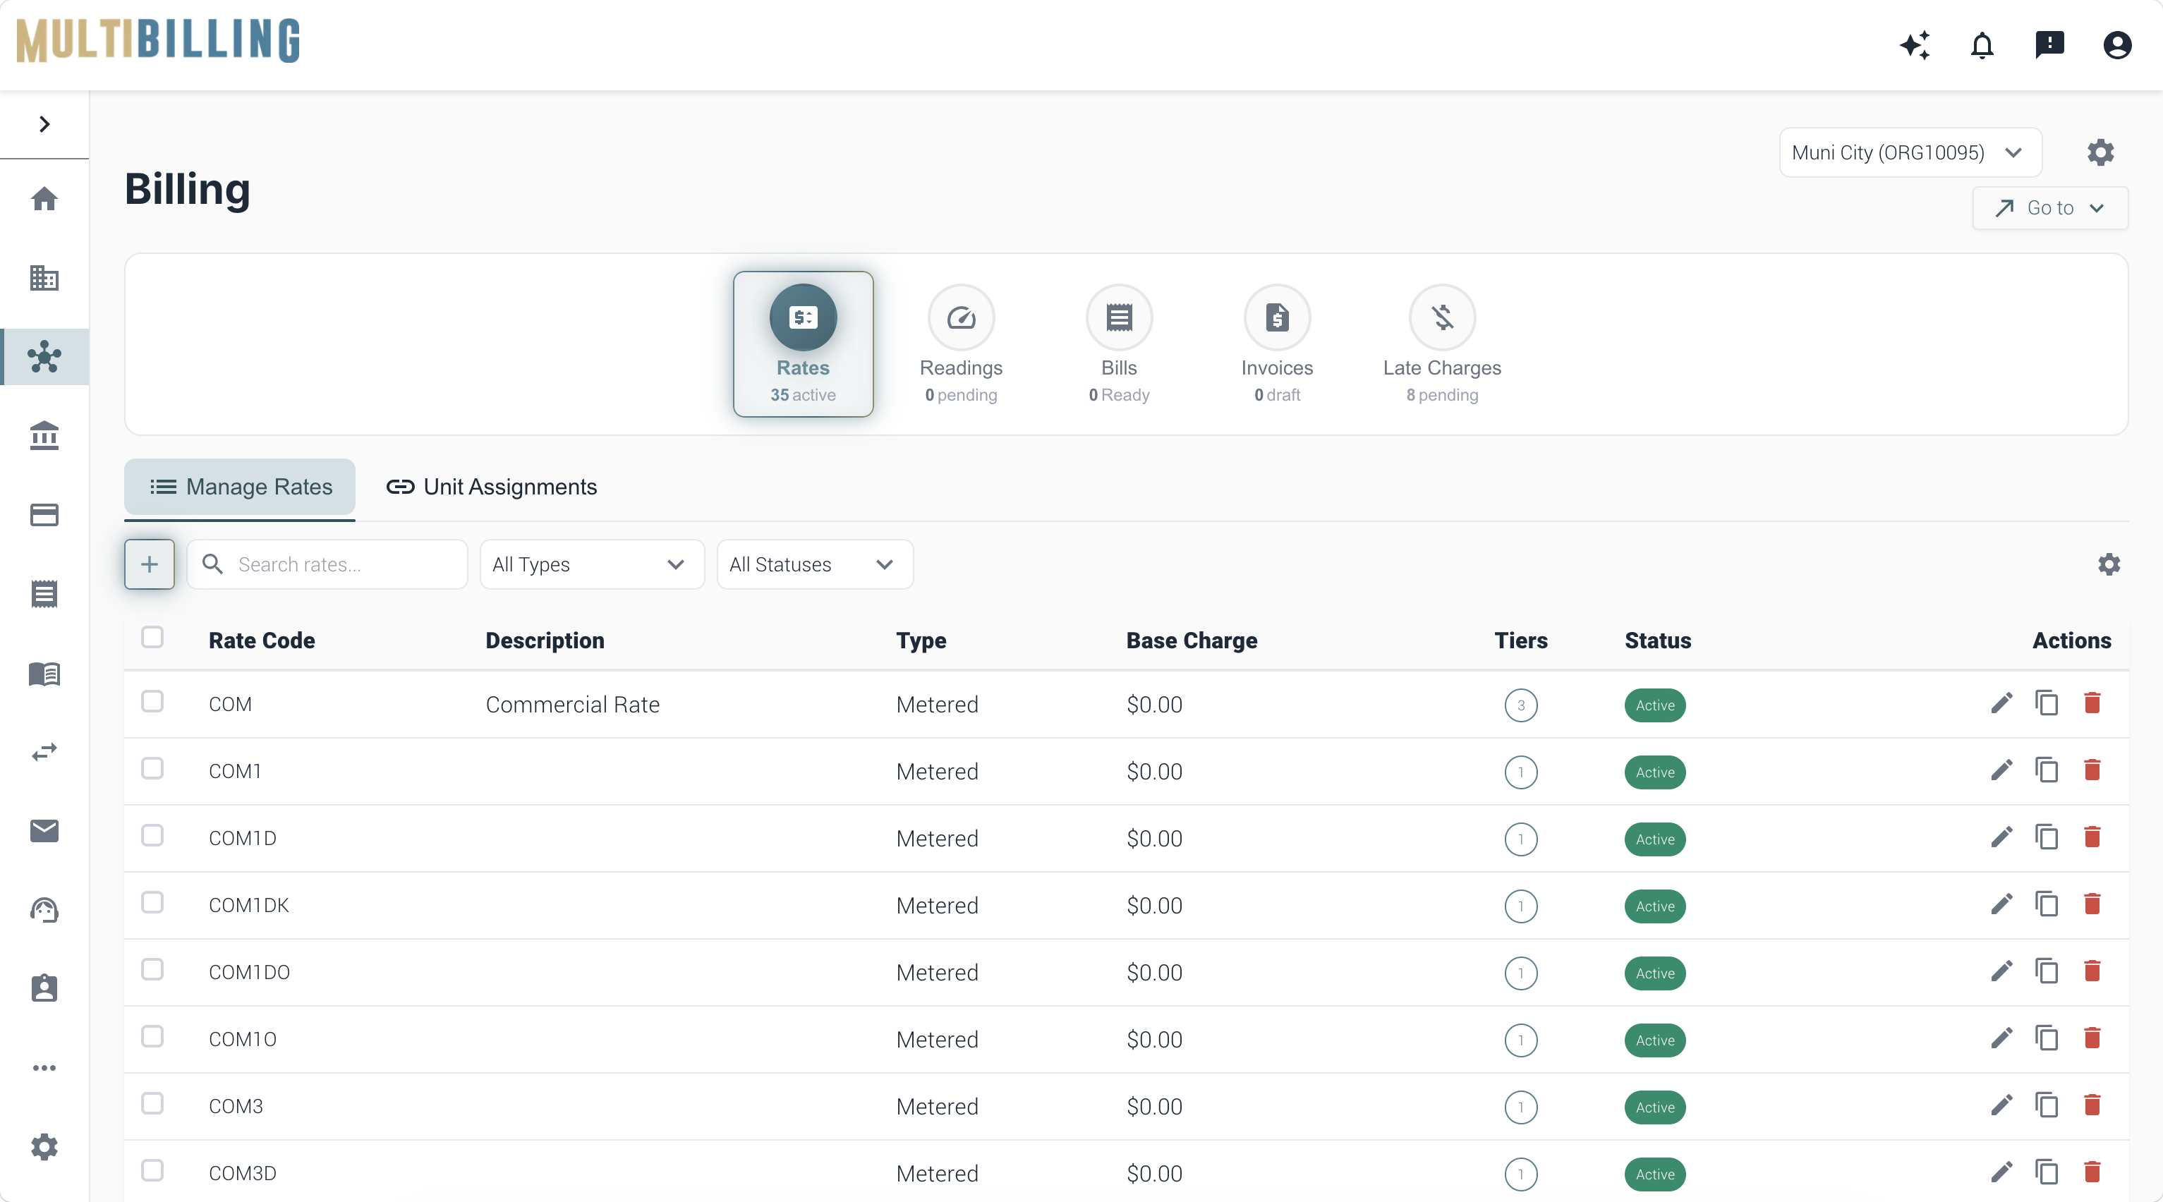
Task: Open settings gear at sidebar bottom
Action: (44, 1146)
